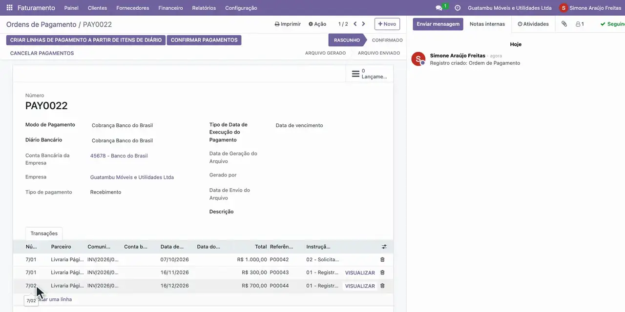
Task: Click the Data de vencimento value
Action: (x=299, y=125)
